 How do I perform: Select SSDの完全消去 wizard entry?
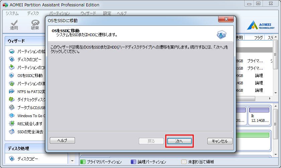[x=30, y=132]
